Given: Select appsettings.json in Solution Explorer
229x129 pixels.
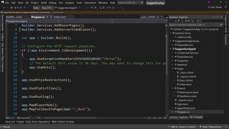Looking at the screenshot, I should (186, 108).
